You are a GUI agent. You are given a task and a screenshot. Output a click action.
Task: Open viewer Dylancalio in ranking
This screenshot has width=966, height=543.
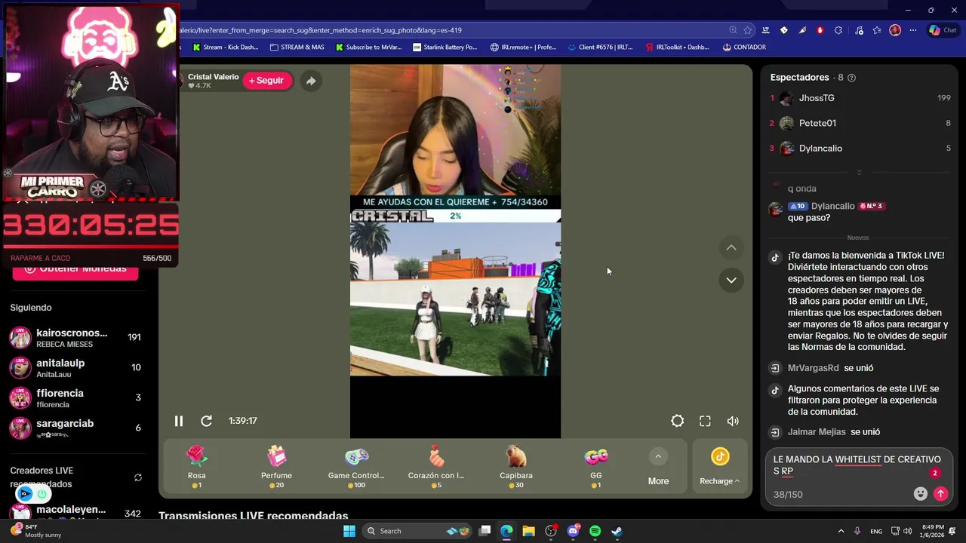(x=860, y=149)
